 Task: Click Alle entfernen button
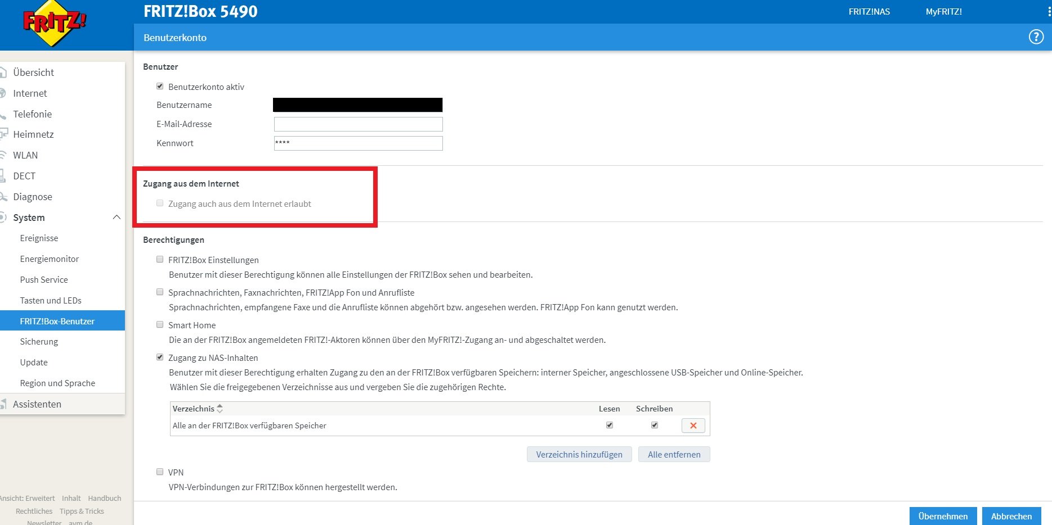tap(674, 454)
